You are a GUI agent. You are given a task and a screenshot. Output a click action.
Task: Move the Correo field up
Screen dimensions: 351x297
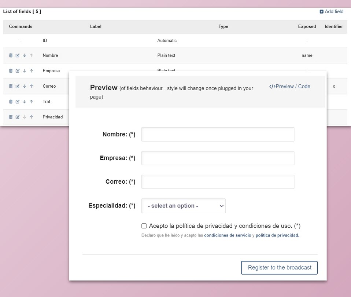click(32, 86)
